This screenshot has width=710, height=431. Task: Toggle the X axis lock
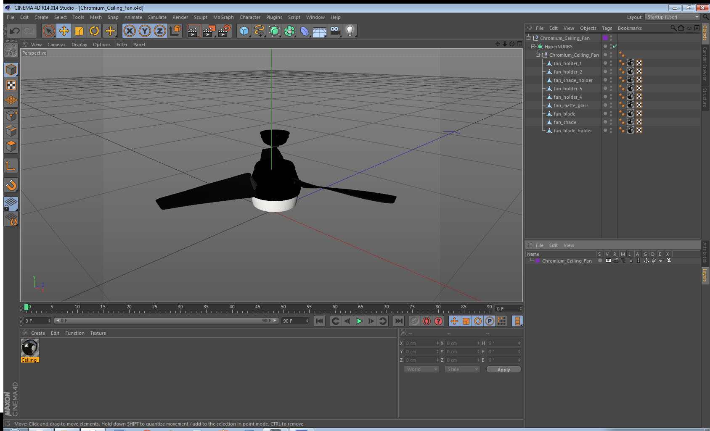pyautogui.click(x=130, y=31)
